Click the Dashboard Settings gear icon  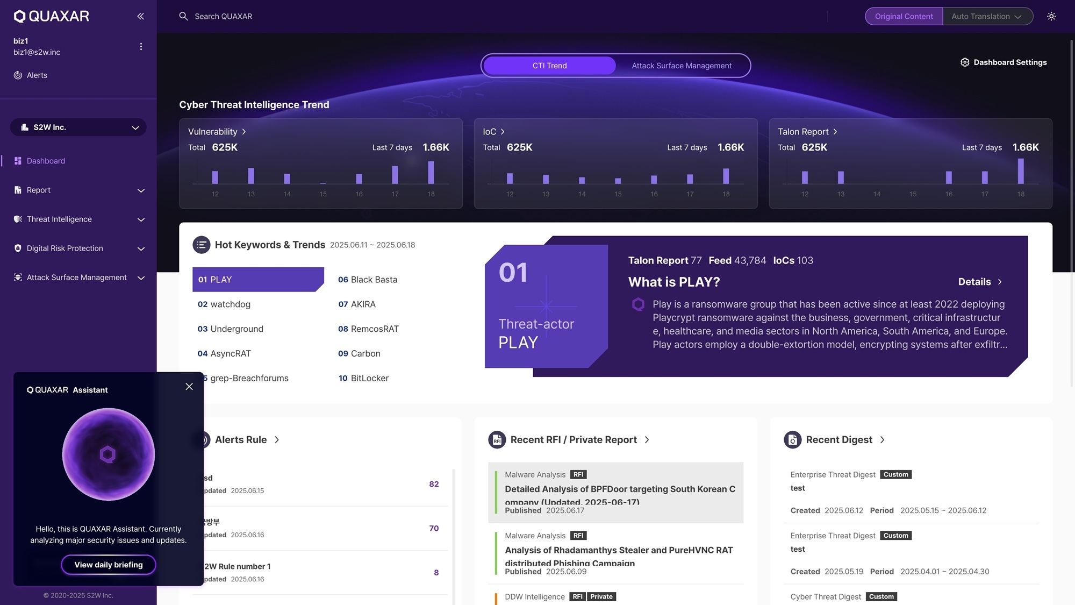point(965,62)
